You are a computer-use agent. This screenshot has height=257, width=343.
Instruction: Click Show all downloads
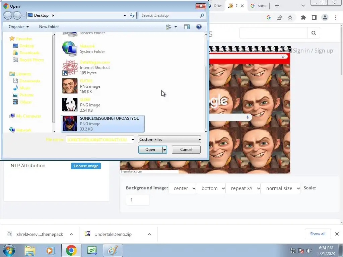(318, 234)
